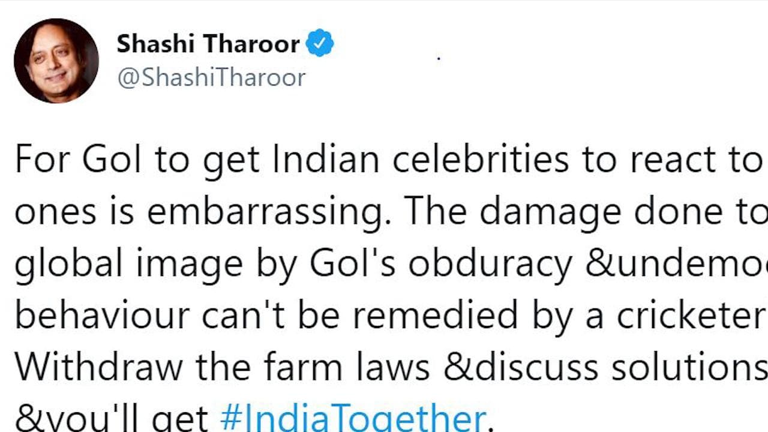Open the #IndiaTogether hashtag
Screen dimensions: 768x432
pos(352,418)
